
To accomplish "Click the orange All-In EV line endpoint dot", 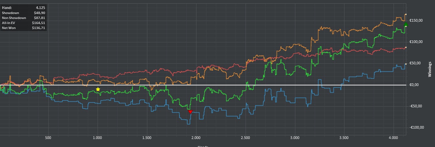I will click(x=406, y=14).
